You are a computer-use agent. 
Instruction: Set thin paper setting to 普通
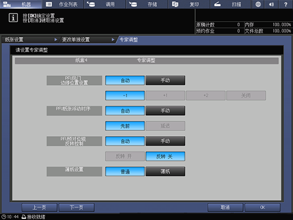point(125,171)
